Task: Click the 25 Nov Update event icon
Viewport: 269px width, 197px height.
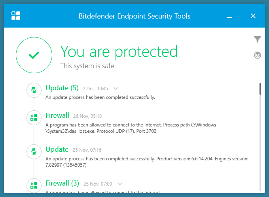Action: (34, 151)
